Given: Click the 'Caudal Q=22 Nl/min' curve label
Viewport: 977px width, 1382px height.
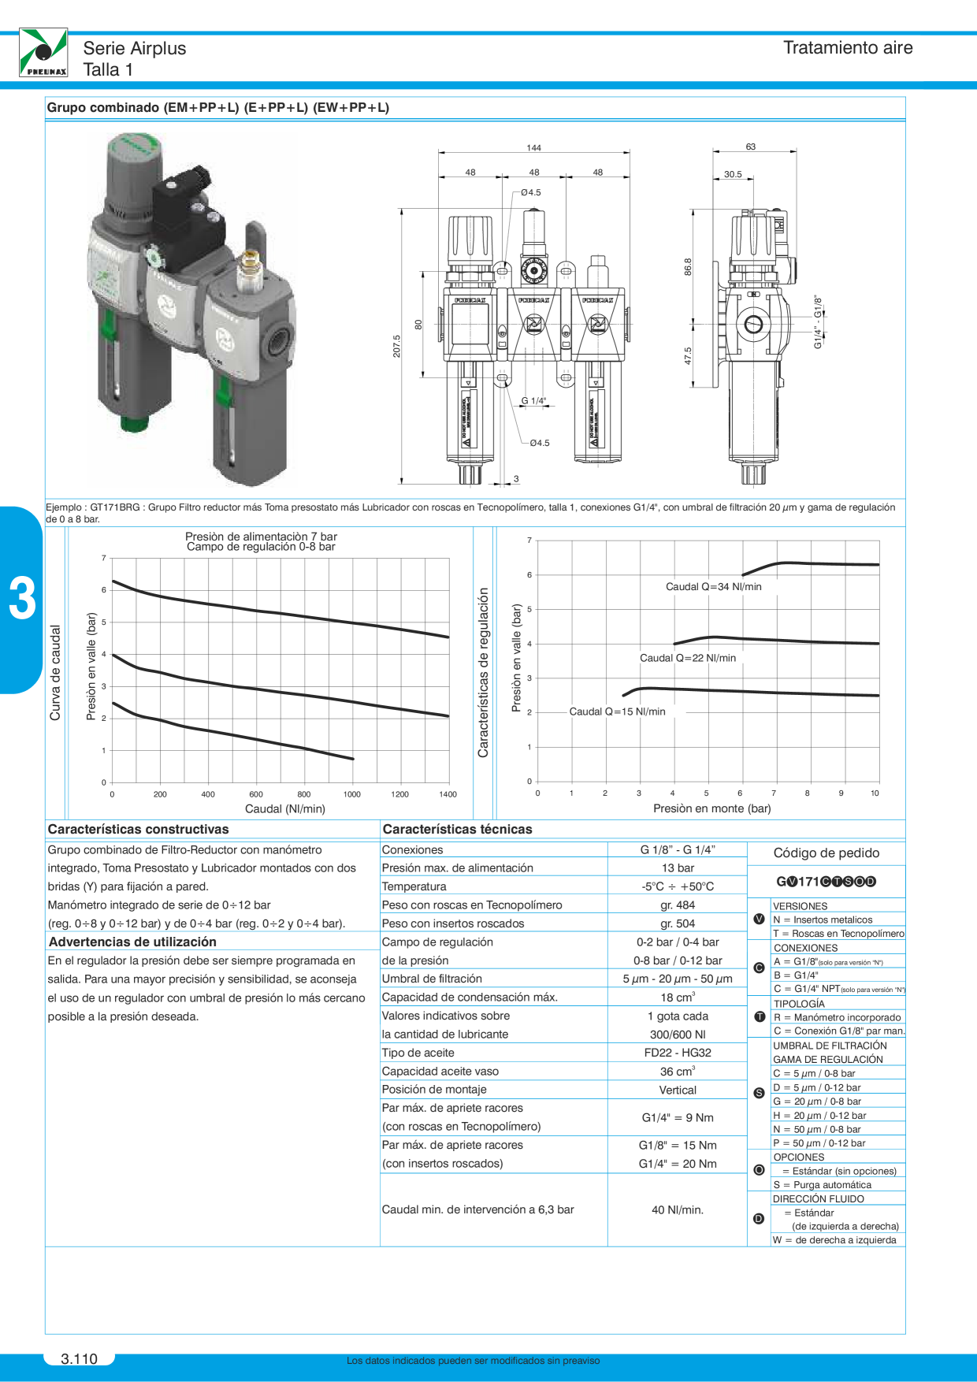Looking at the screenshot, I should (688, 658).
